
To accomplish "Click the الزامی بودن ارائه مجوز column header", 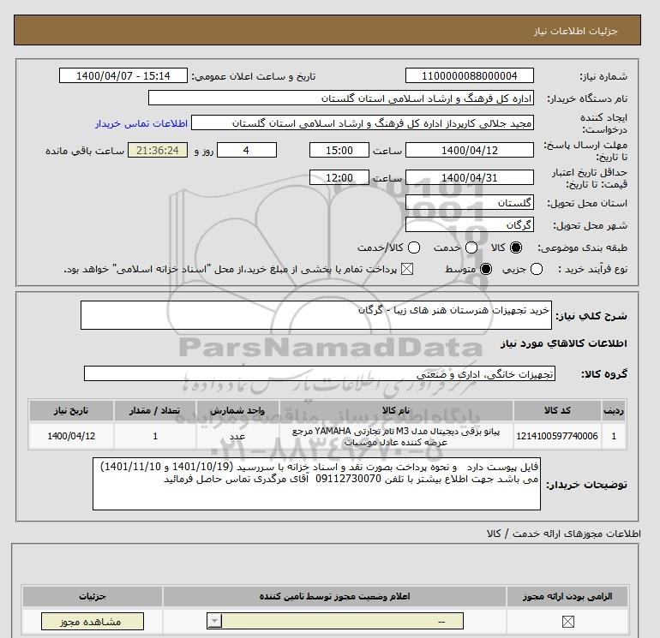I will coord(567,596).
